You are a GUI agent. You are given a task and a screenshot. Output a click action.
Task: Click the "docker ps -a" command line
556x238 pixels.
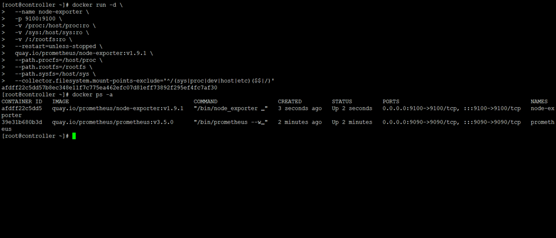click(92, 94)
